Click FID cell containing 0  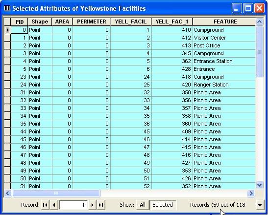point(19,30)
